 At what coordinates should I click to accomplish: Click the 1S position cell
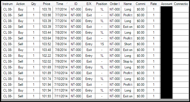click(102, 44)
